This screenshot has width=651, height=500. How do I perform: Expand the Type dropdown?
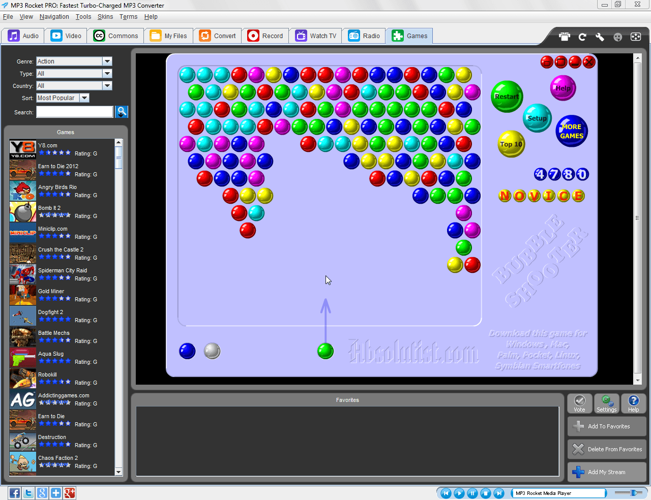(x=107, y=74)
